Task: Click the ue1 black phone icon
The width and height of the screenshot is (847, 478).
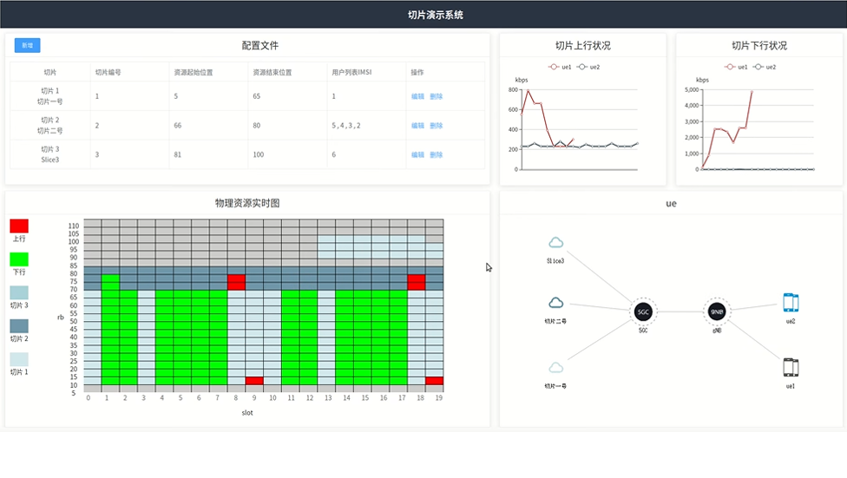Action: (791, 367)
